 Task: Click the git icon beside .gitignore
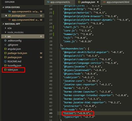(5, 45)
